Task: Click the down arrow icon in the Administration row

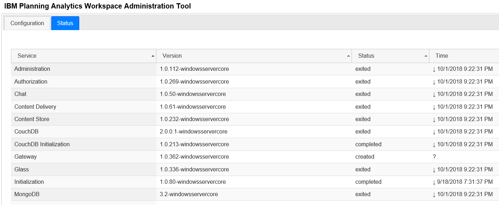Action: 434,69
